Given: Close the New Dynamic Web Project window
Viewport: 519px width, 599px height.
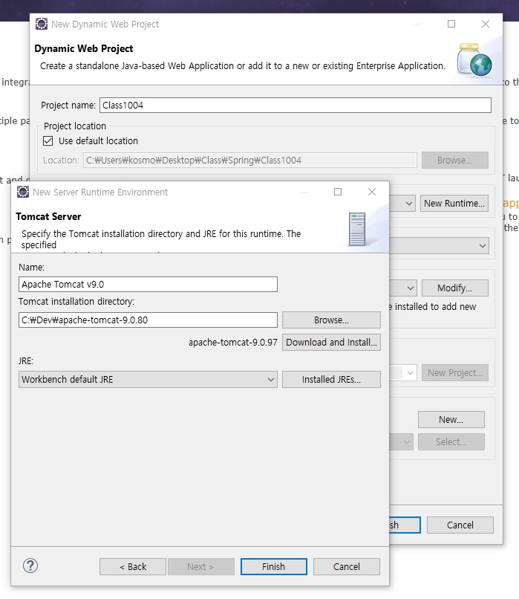Looking at the screenshot, I should [x=486, y=24].
